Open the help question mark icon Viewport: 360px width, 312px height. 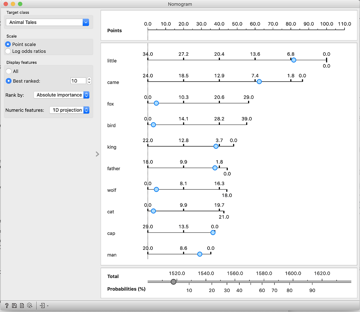[7, 306]
